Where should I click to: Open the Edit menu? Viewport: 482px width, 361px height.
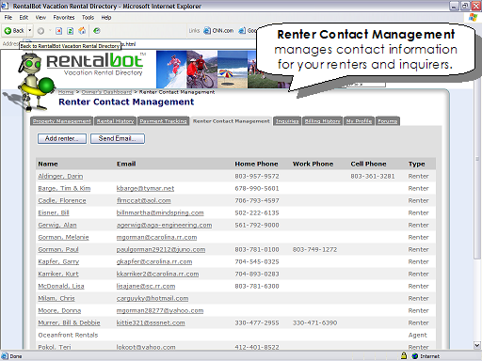click(x=24, y=18)
